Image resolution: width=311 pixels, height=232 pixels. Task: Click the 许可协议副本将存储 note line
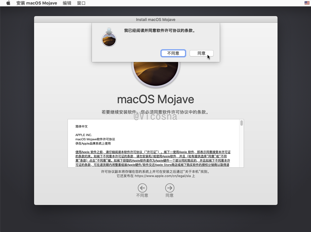coord(156,172)
